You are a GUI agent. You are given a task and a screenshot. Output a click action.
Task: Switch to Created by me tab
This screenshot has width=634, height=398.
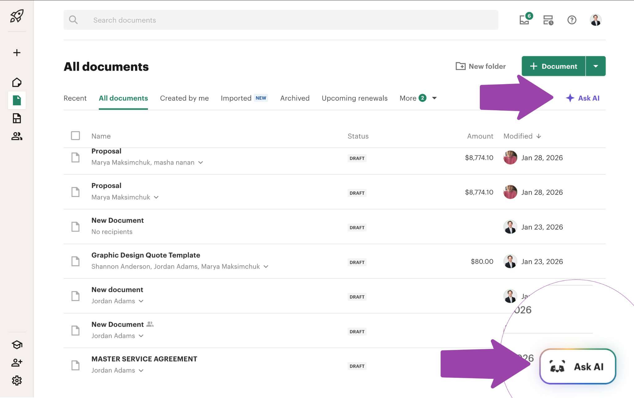point(184,98)
